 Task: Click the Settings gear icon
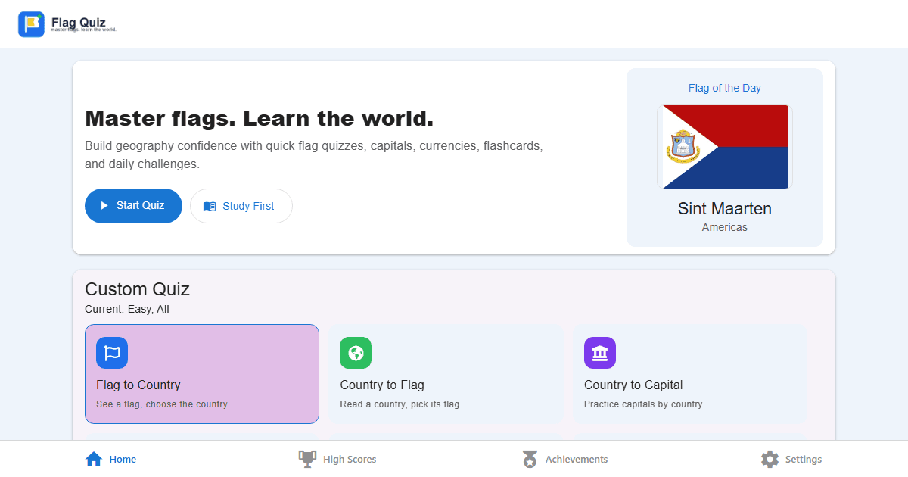(770, 459)
